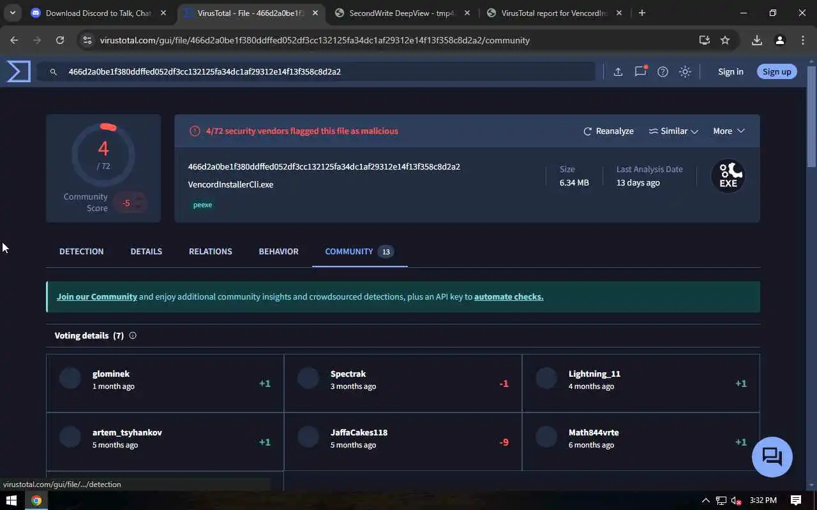This screenshot has width=817, height=510.
Task: Close the Download Discord tab
Action: tap(163, 13)
